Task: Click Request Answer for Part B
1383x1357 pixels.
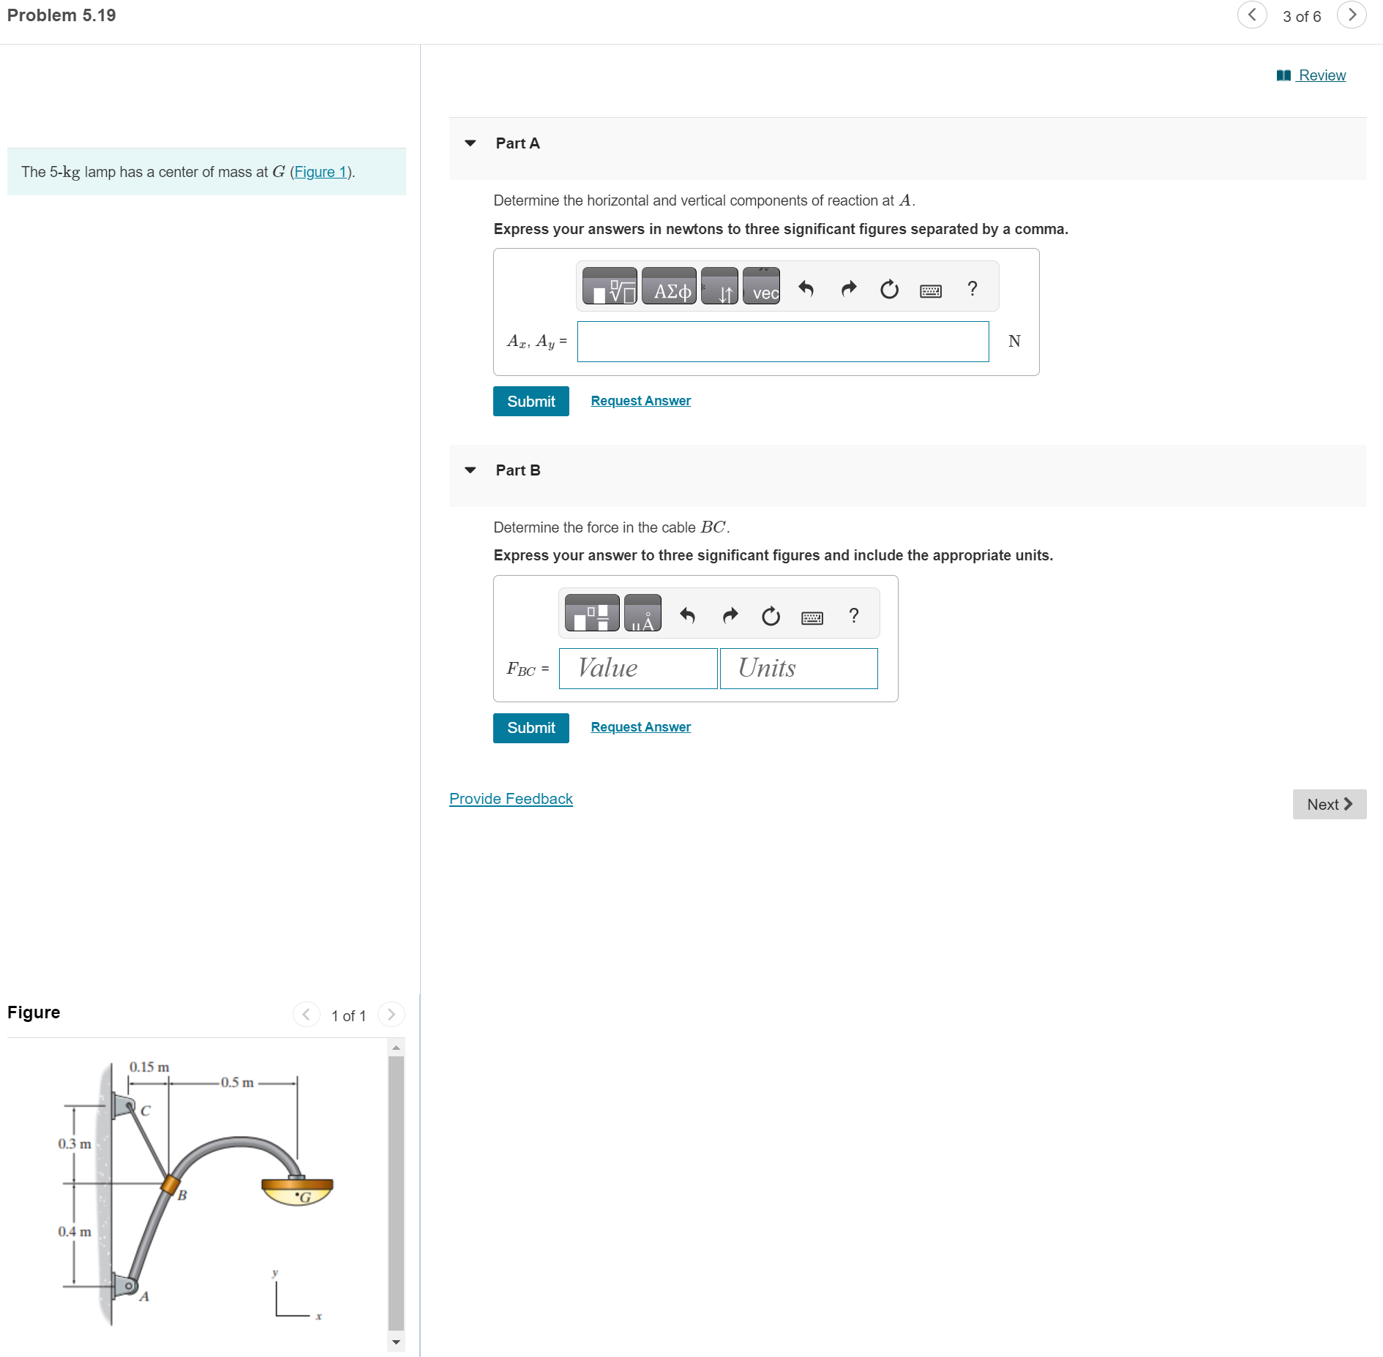Action: pyautogui.click(x=640, y=726)
